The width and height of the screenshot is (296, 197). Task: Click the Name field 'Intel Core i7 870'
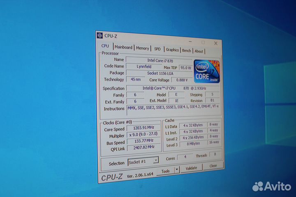click(160, 61)
